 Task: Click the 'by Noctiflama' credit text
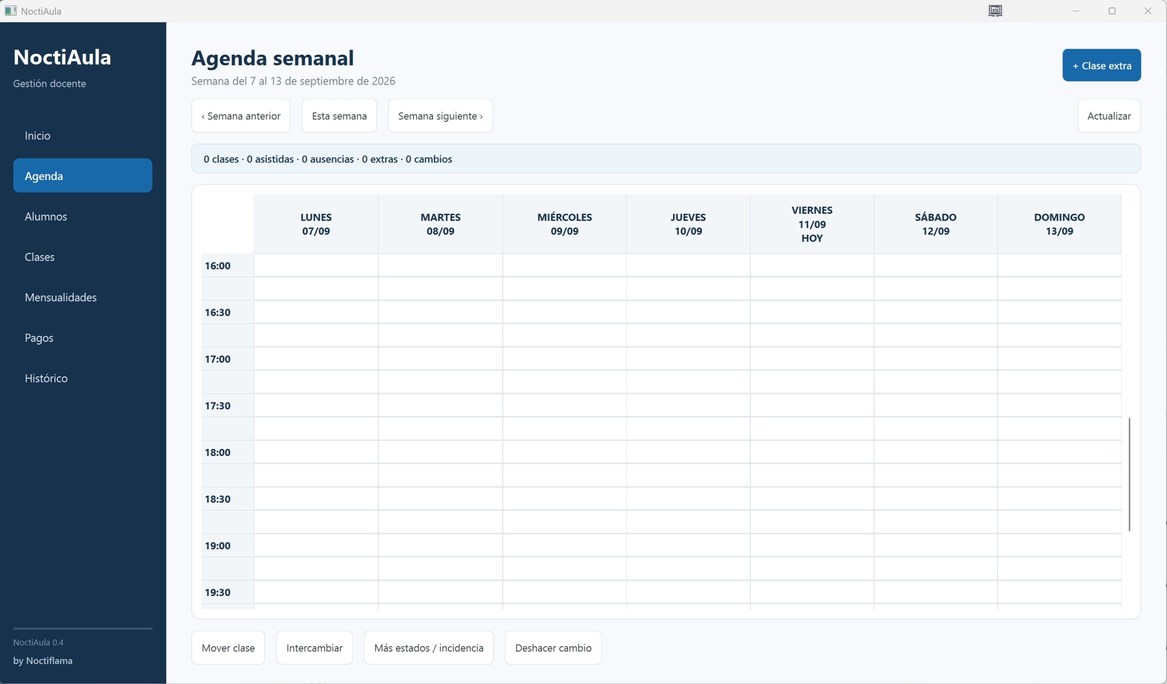click(42, 661)
